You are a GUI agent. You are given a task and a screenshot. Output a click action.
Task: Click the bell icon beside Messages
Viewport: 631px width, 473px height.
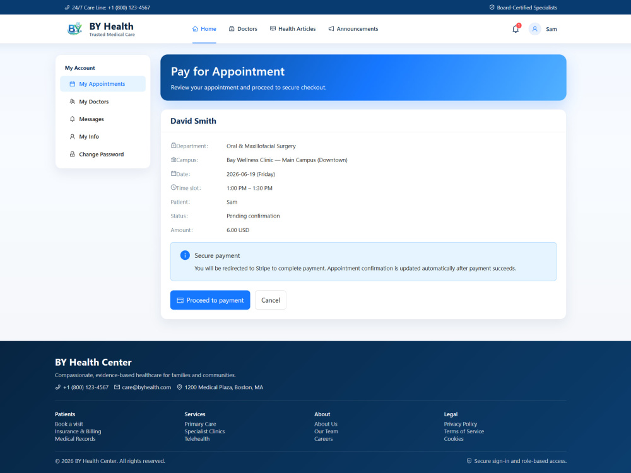[x=73, y=119]
